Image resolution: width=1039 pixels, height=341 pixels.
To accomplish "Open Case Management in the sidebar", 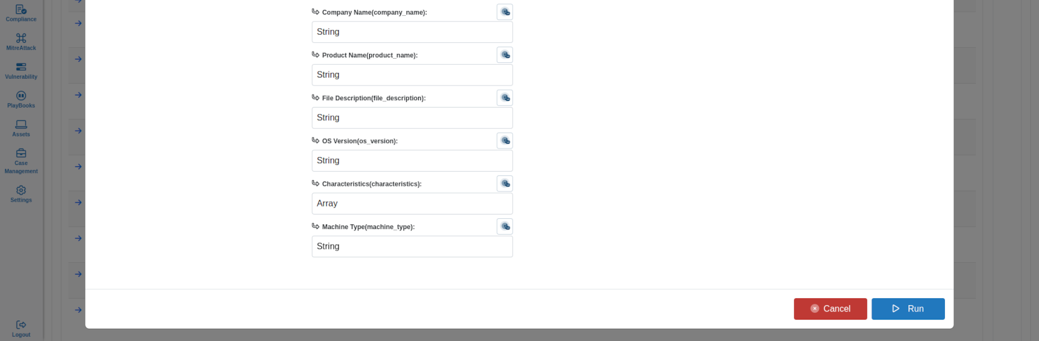I will point(21,161).
